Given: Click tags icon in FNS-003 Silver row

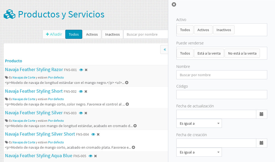Looking at the screenshot, I should [x=7, y=121].
